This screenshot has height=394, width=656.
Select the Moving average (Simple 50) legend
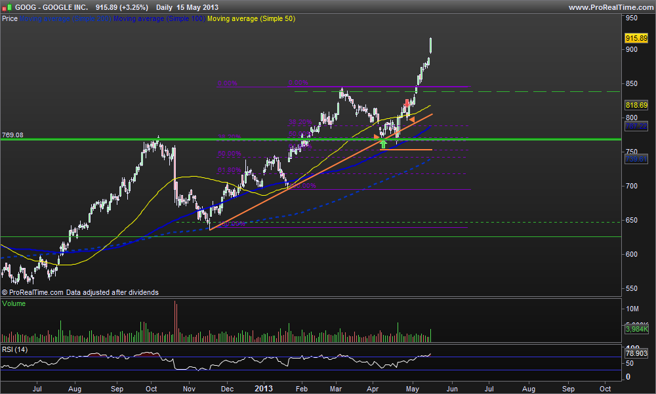pos(251,19)
